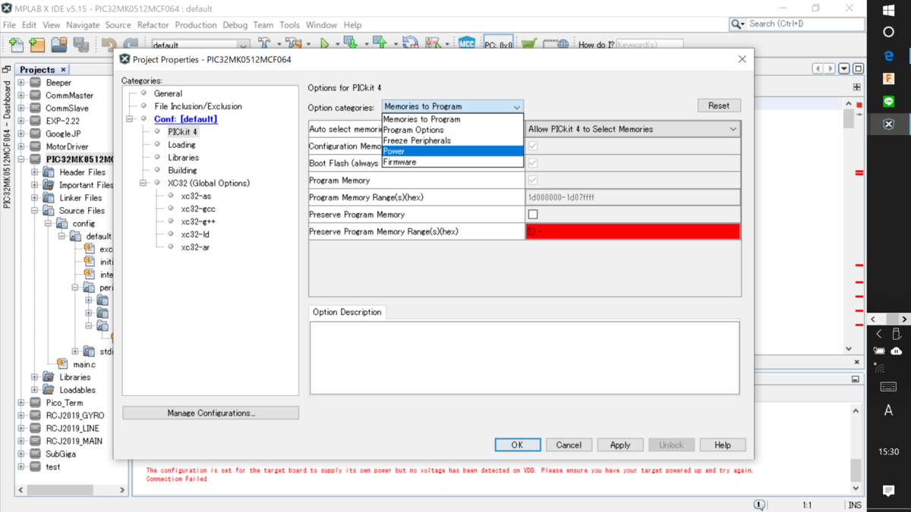
Task: Click the MPLAB X taskbar icon
Action: [x=889, y=124]
